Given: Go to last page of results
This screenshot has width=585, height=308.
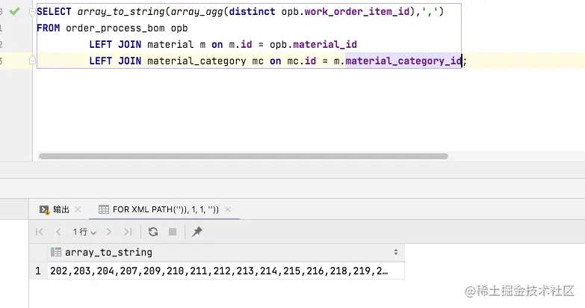Looking at the screenshot, I should coord(128,232).
